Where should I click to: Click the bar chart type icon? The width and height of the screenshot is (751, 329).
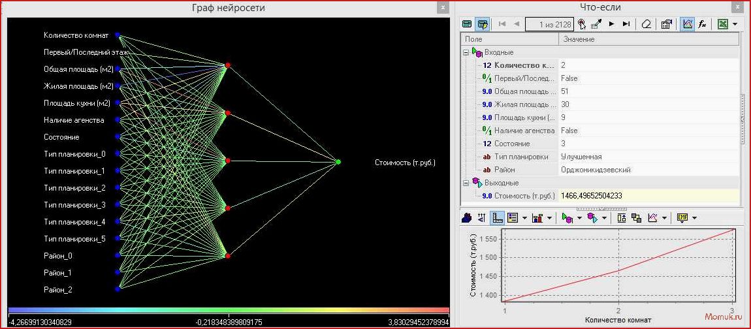[537, 218]
